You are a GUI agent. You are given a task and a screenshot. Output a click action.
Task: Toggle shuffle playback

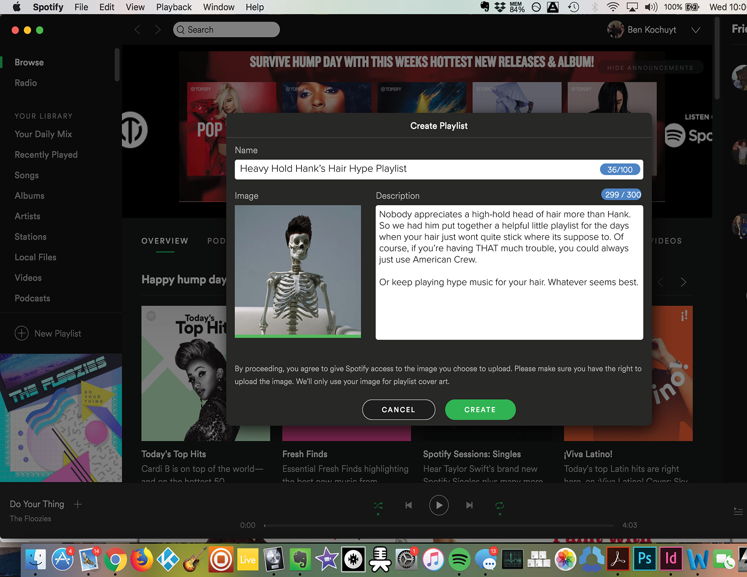click(378, 505)
